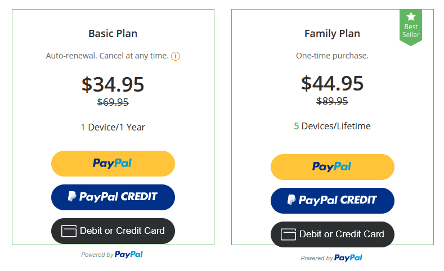
Task: Pay for Family Plan with yellow PayPal button
Action: coord(333,167)
